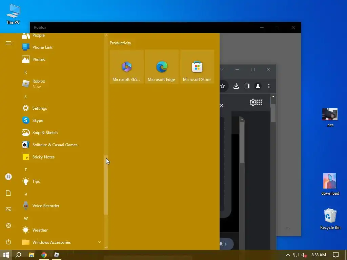Open Documents from Start sidebar
The image size is (347, 260).
pyautogui.click(x=8, y=193)
